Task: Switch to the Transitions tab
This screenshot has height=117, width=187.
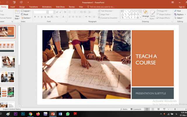Action: (x=33, y=6)
